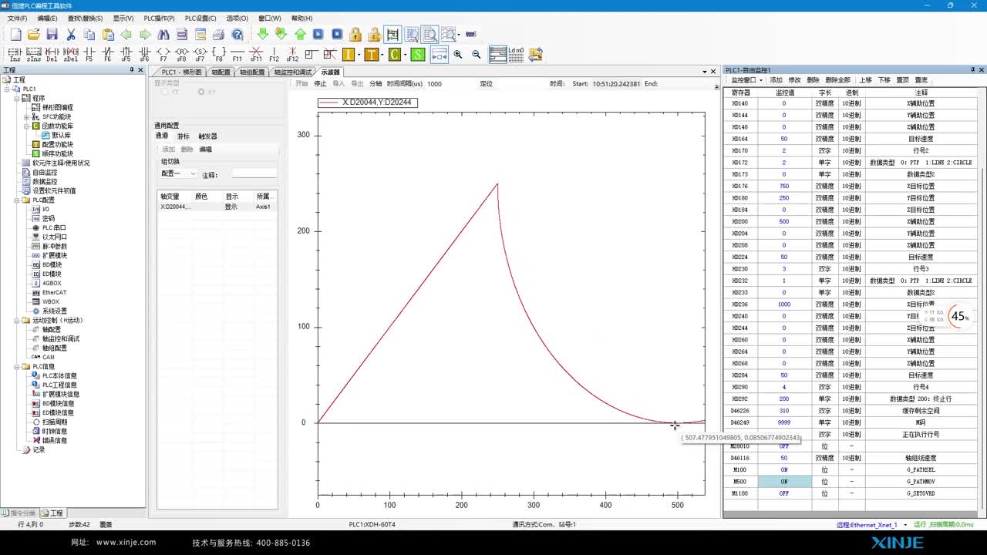Stop the PLC with blue stop icon

(x=337, y=34)
